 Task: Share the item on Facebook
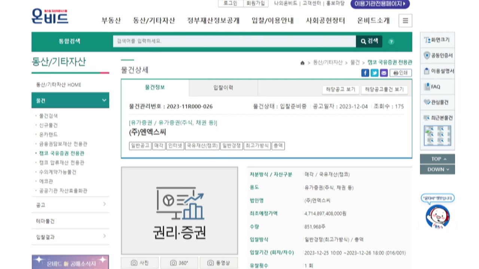pos(365,73)
